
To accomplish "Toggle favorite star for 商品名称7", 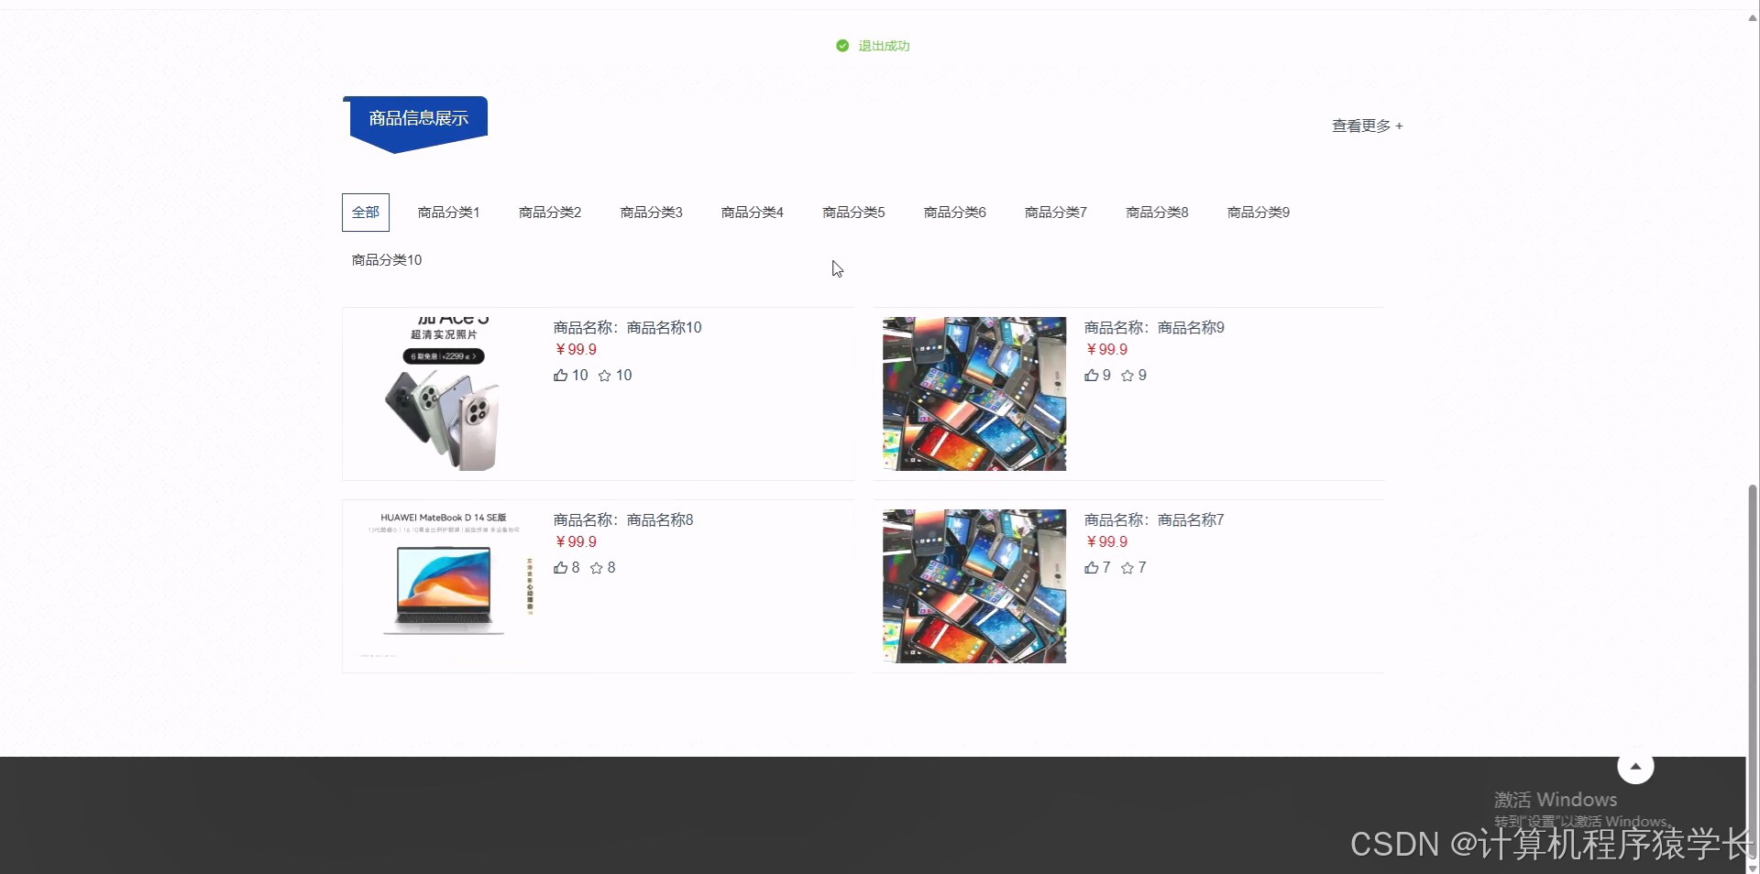I will (x=1126, y=567).
